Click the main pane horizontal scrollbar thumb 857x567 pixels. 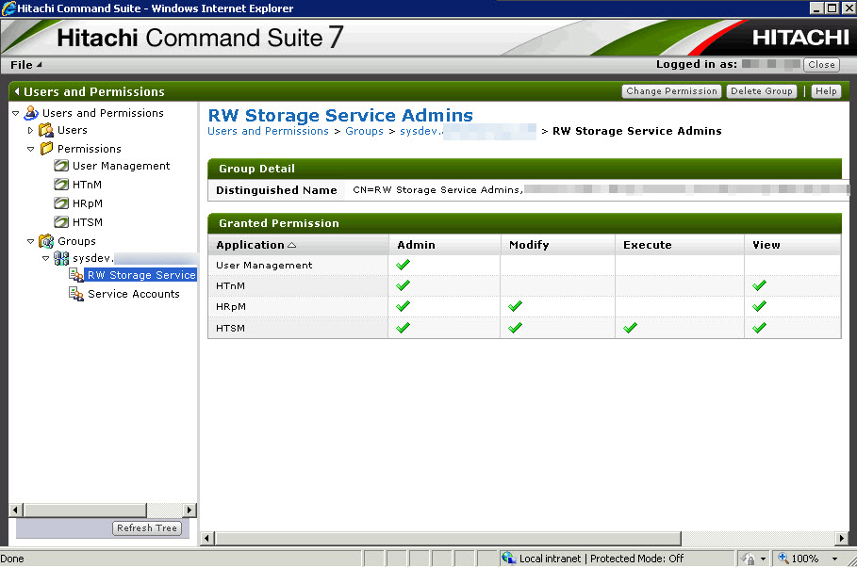click(x=448, y=539)
